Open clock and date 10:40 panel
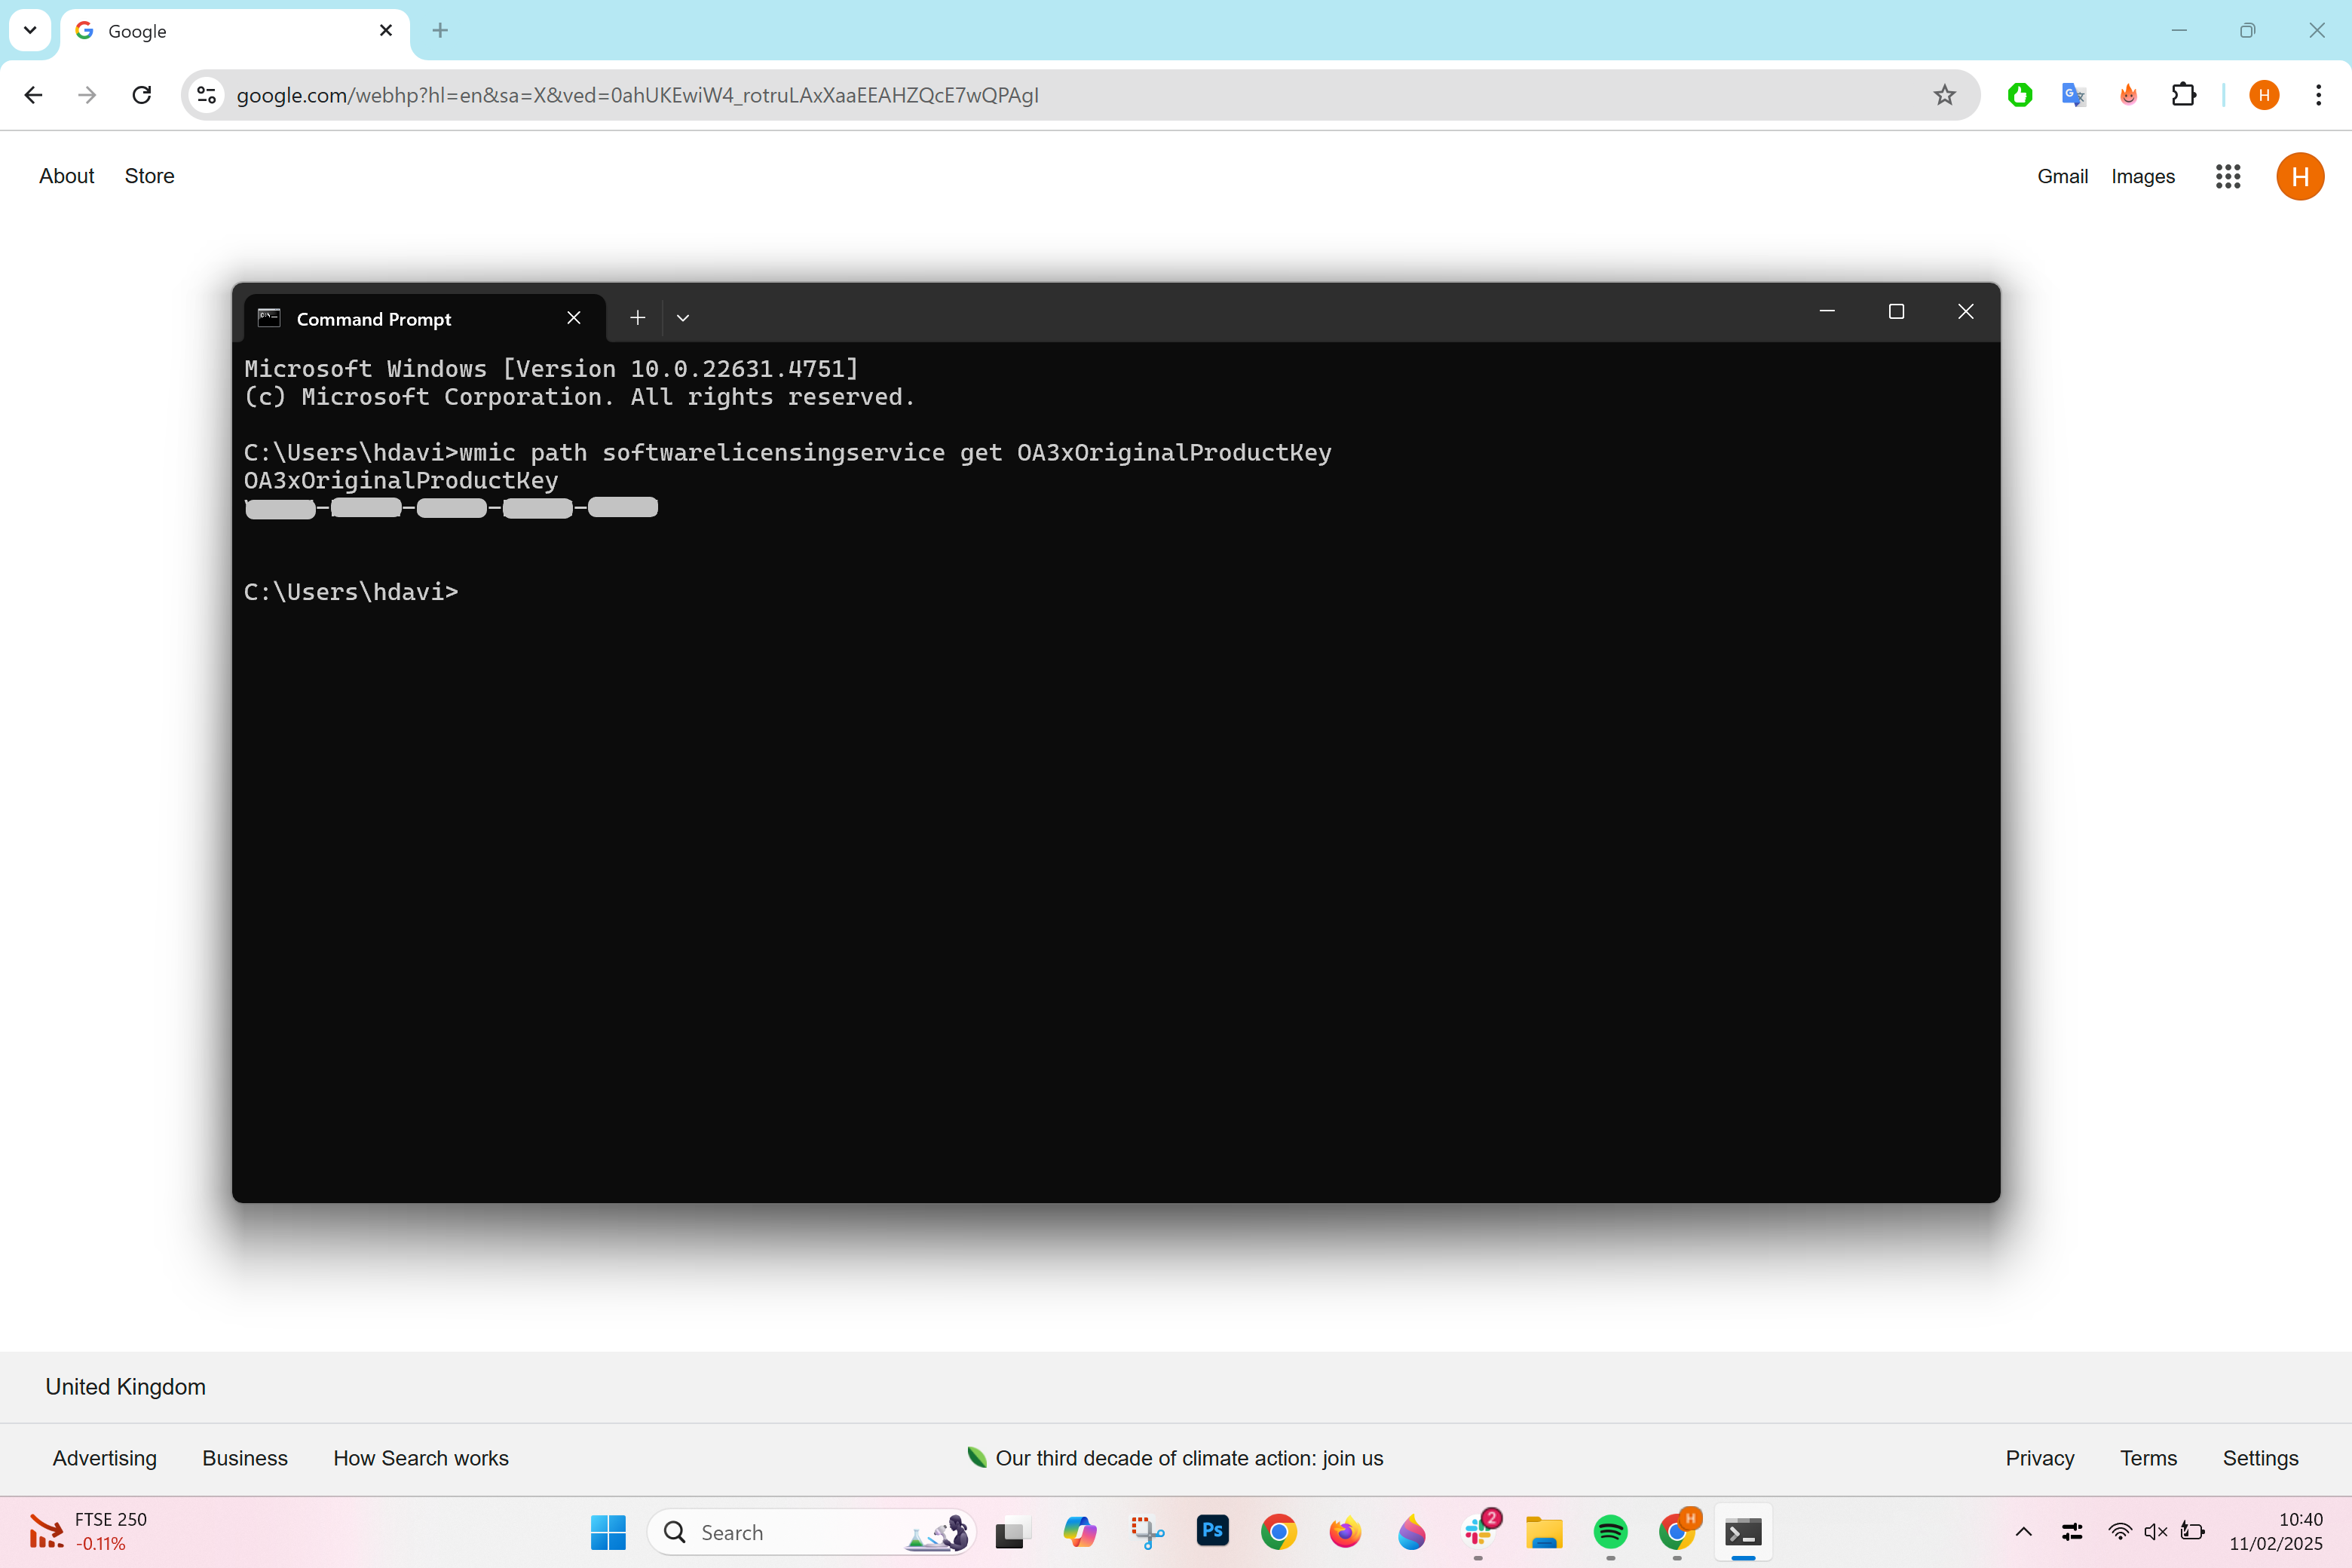This screenshot has height=1568, width=2352. tap(2276, 1532)
